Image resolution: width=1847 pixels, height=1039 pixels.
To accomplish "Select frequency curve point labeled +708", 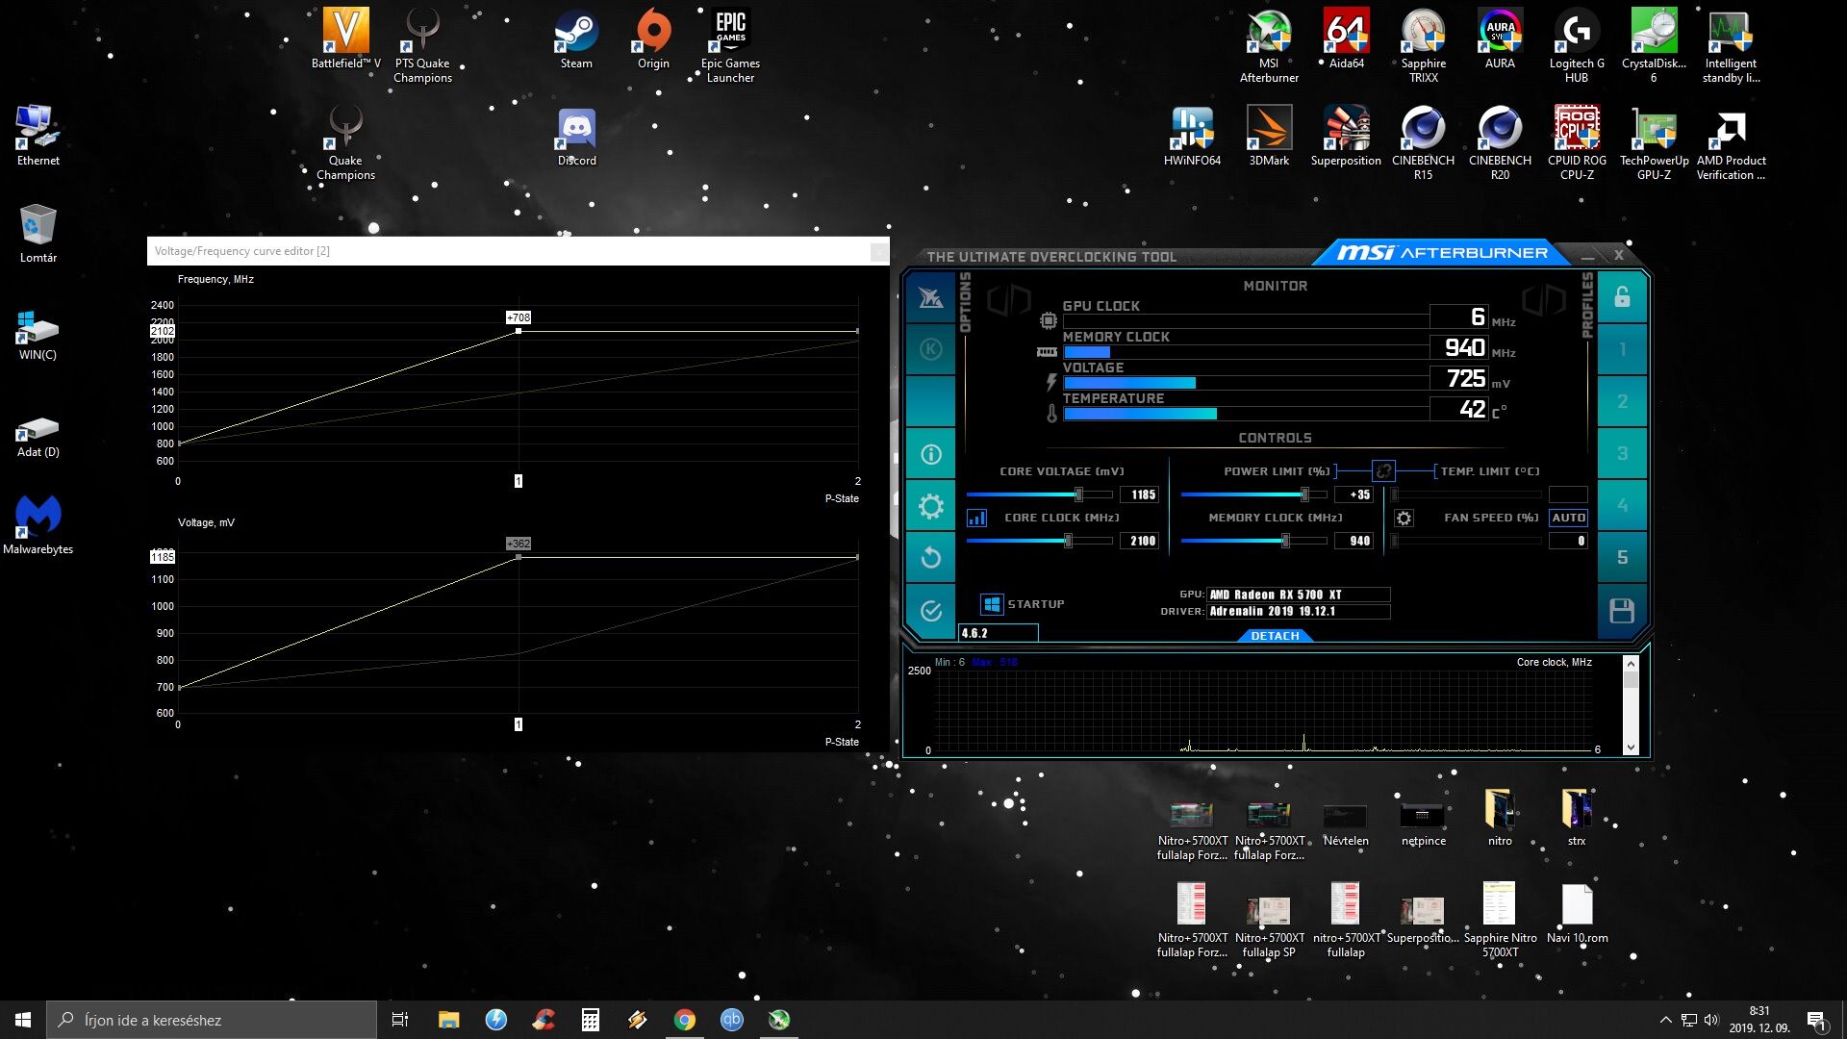I will [519, 331].
